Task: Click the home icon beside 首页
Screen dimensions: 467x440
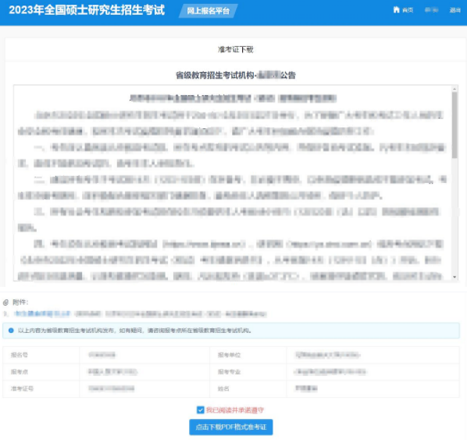Action: [x=396, y=10]
